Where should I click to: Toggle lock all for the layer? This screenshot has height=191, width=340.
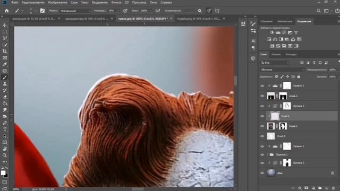[299, 76]
